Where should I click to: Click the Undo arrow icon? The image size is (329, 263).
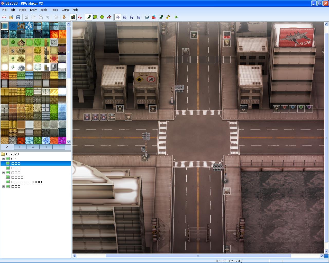pos(56,17)
